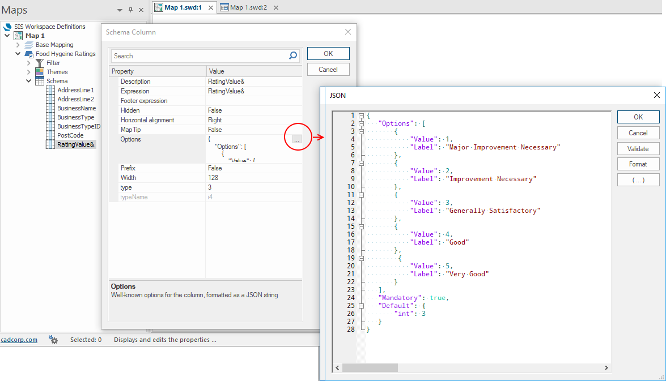Open the Options ellipsis editor button
This screenshot has width=666, height=381.
click(x=297, y=139)
